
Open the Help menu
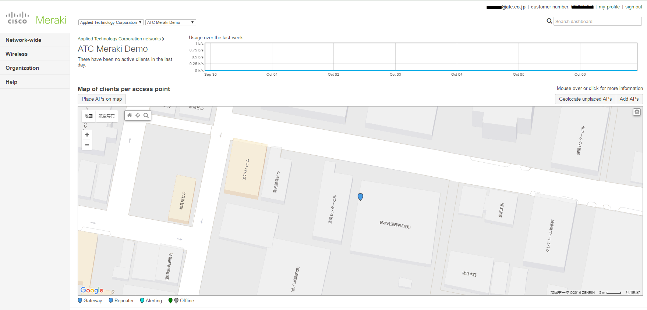35,82
